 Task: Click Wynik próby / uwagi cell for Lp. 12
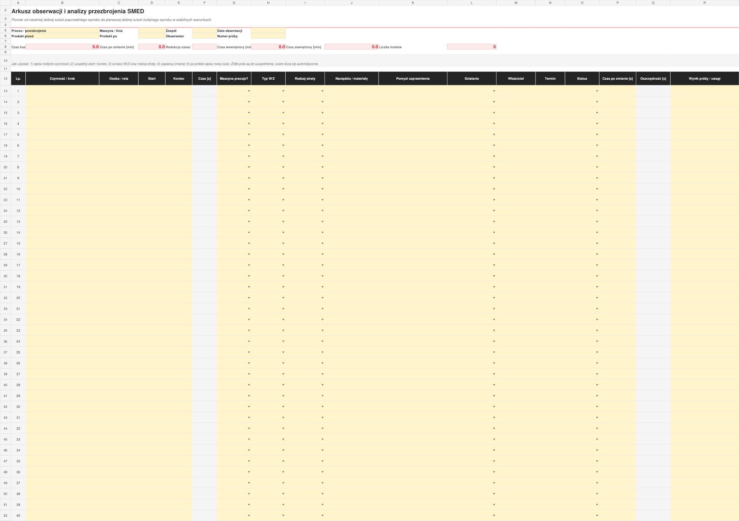point(704,211)
